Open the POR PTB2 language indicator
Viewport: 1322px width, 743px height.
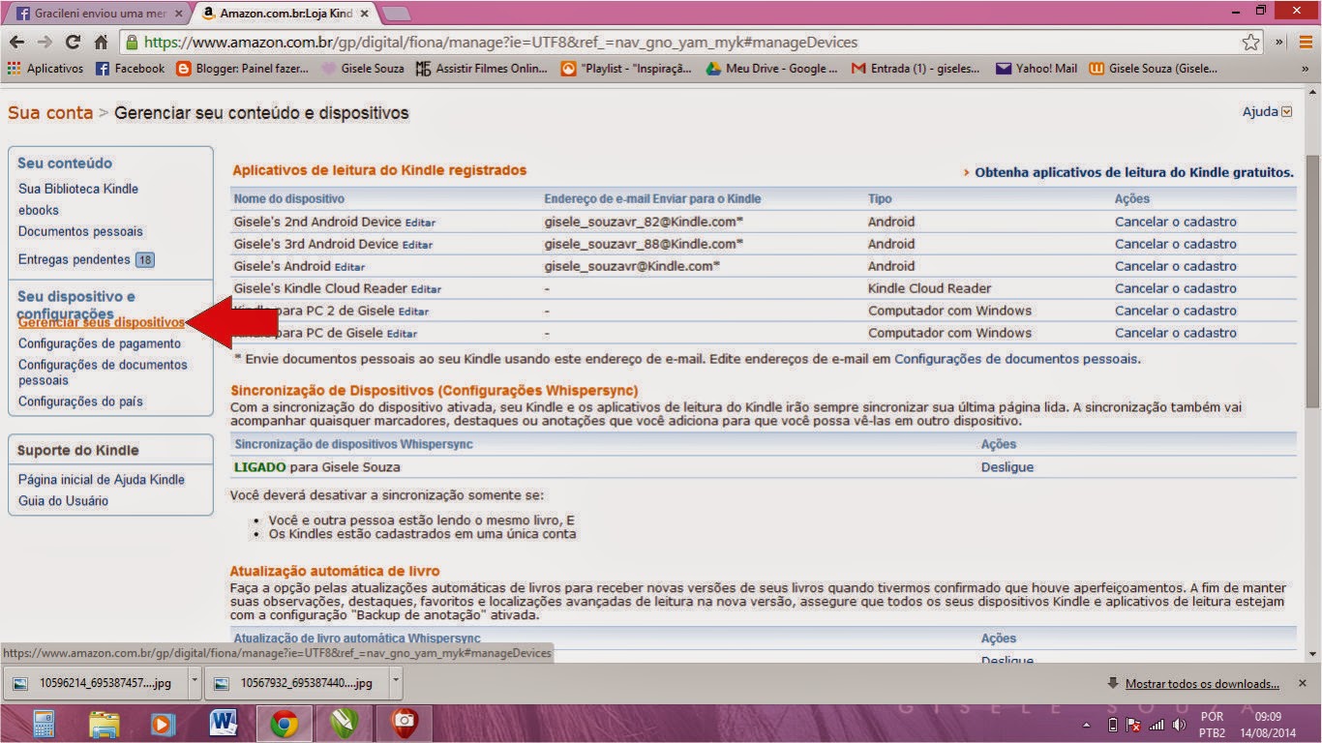click(x=1212, y=725)
